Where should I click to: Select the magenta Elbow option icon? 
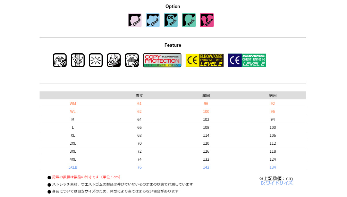(x=207, y=20)
